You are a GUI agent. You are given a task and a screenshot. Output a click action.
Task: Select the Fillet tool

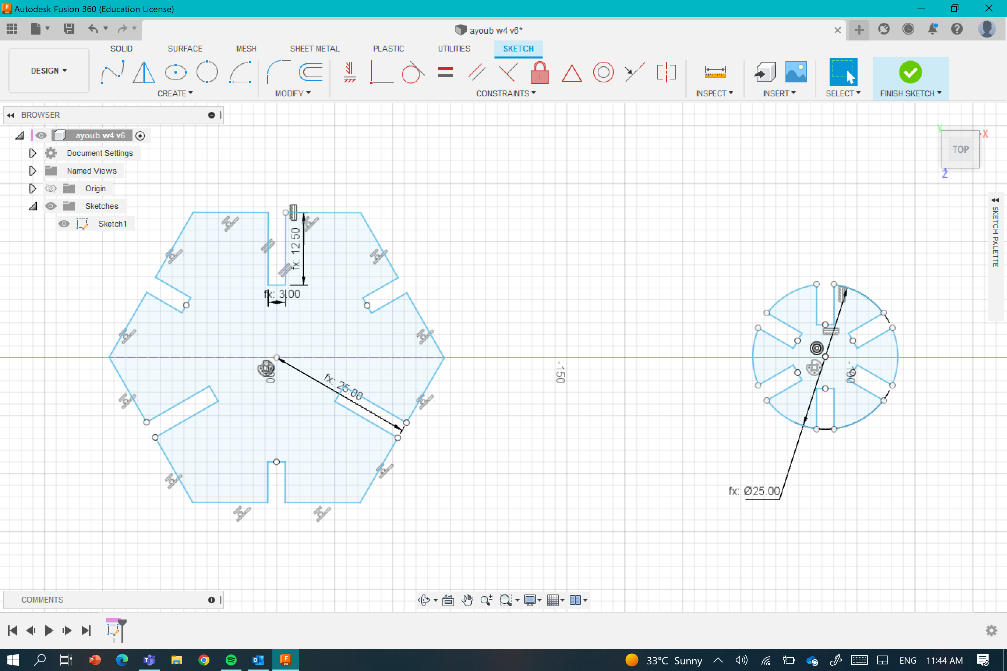pyautogui.click(x=278, y=72)
